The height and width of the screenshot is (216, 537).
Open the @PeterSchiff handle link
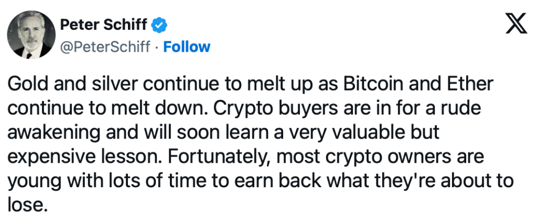(x=107, y=47)
